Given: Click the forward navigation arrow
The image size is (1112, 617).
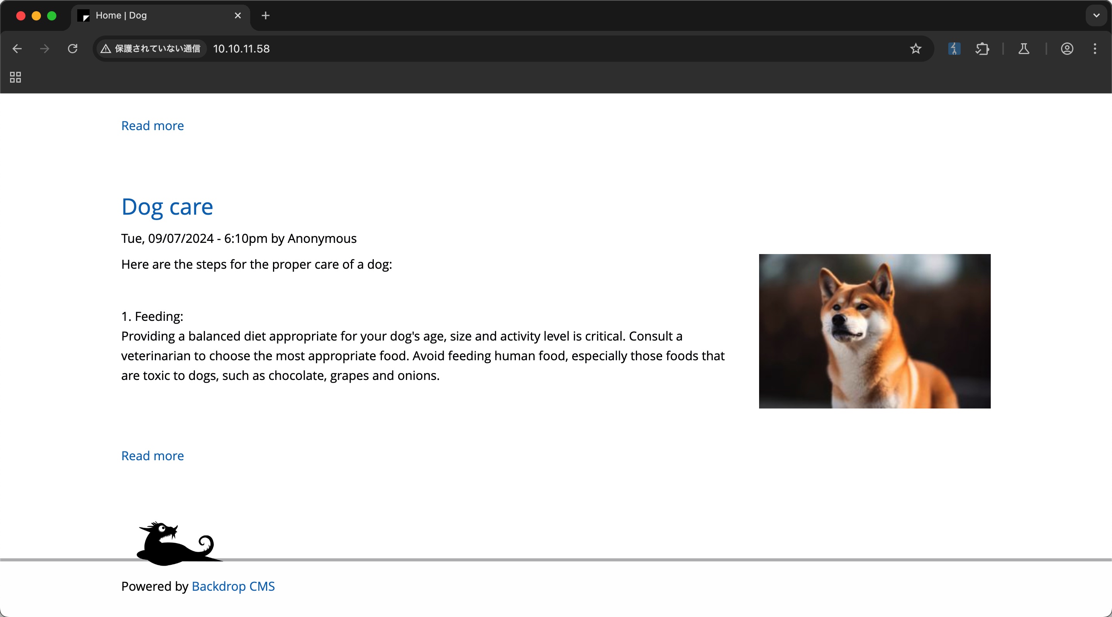Looking at the screenshot, I should 44,49.
